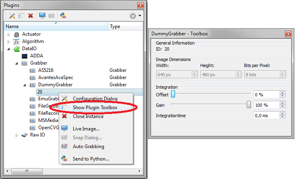
Task: Collapse the Grabber tree node
Action: (17, 63)
